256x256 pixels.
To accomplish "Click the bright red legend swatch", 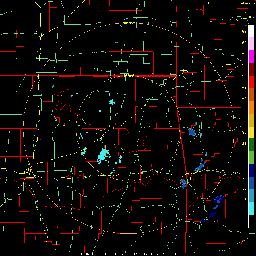I will click(251, 82).
